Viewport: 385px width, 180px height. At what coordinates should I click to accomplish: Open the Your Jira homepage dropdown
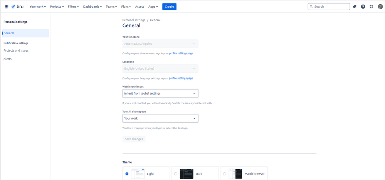tap(160, 118)
